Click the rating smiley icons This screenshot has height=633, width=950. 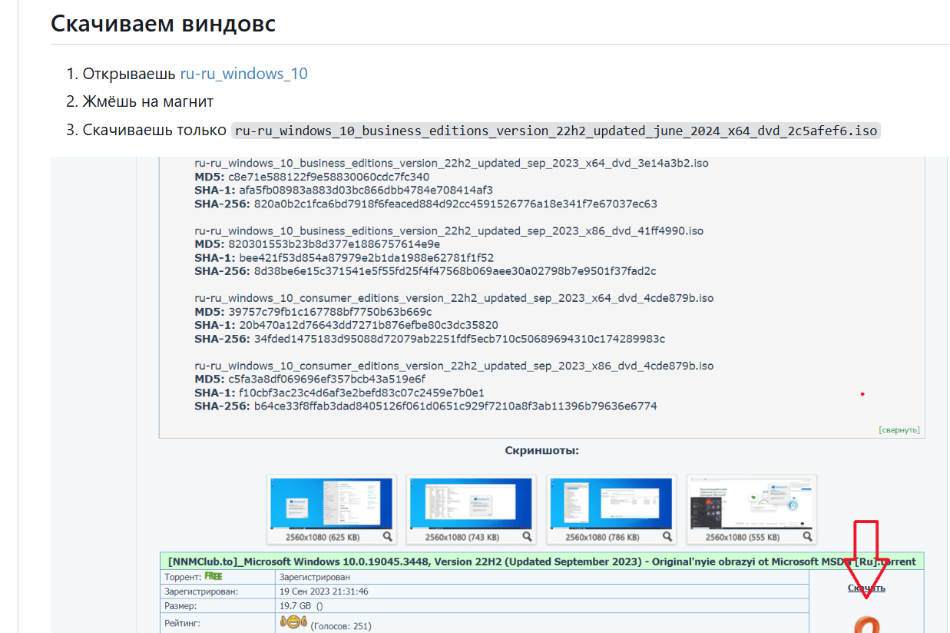pos(293,622)
